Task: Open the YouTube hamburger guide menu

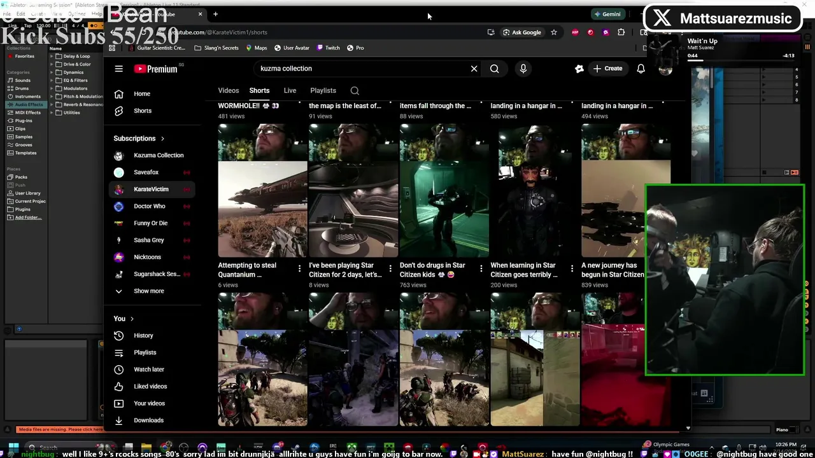Action: pyautogui.click(x=118, y=69)
